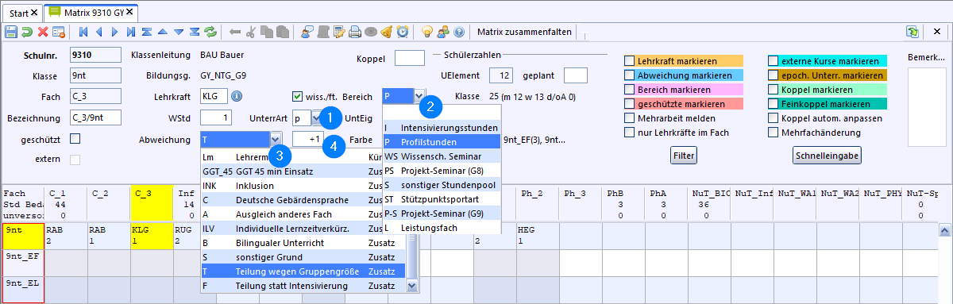The width and height of the screenshot is (953, 304).
Task: Enable Mehrfachänderung checkbox
Action: pos(774,133)
